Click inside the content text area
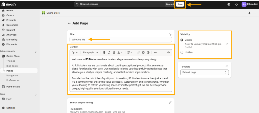 pyautogui.click(x=121, y=74)
